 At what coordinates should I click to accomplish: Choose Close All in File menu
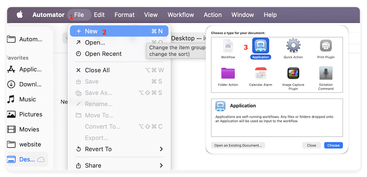119,70
